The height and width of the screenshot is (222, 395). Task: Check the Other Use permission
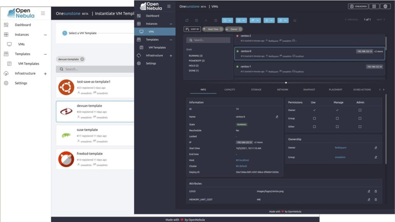[x=314, y=126]
